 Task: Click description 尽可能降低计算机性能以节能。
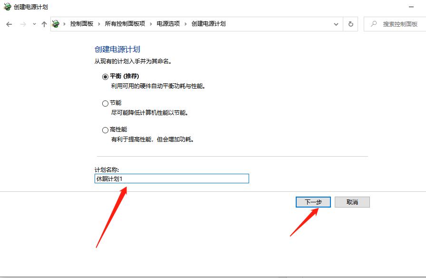pyautogui.click(x=150, y=113)
